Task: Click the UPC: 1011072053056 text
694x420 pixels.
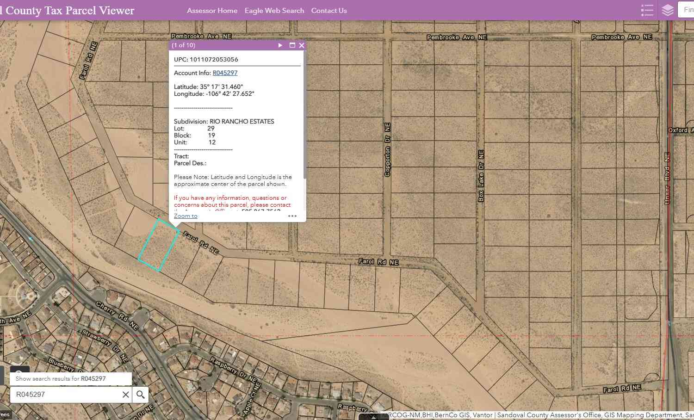Action: pyautogui.click(x=206, y=59)
